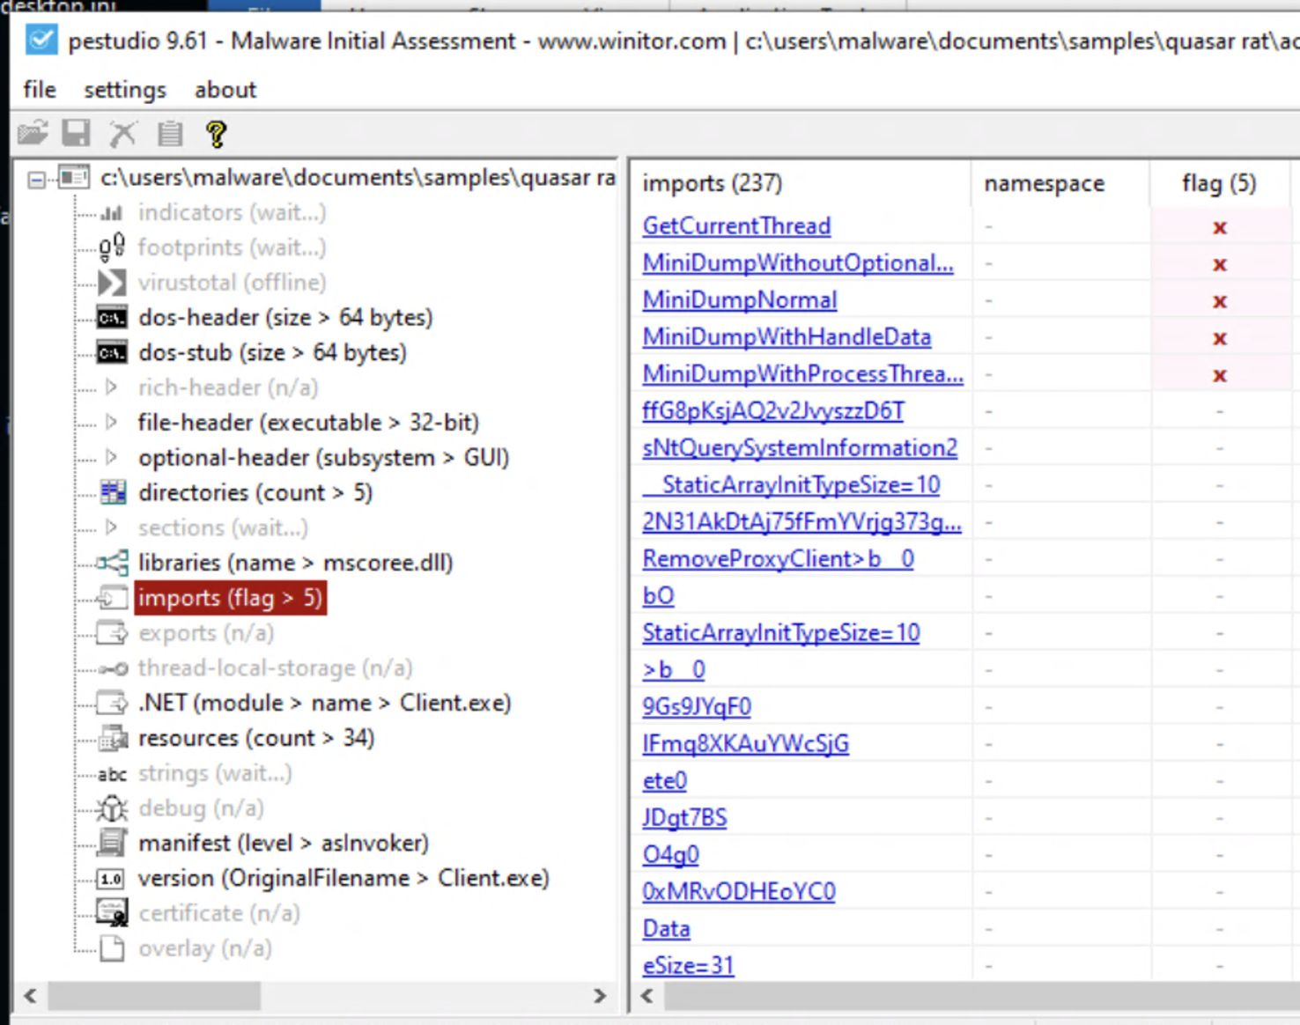The image size is (1300, 1025).
Task: Click the imports table scrollbar left arrow
Action: 647,996
